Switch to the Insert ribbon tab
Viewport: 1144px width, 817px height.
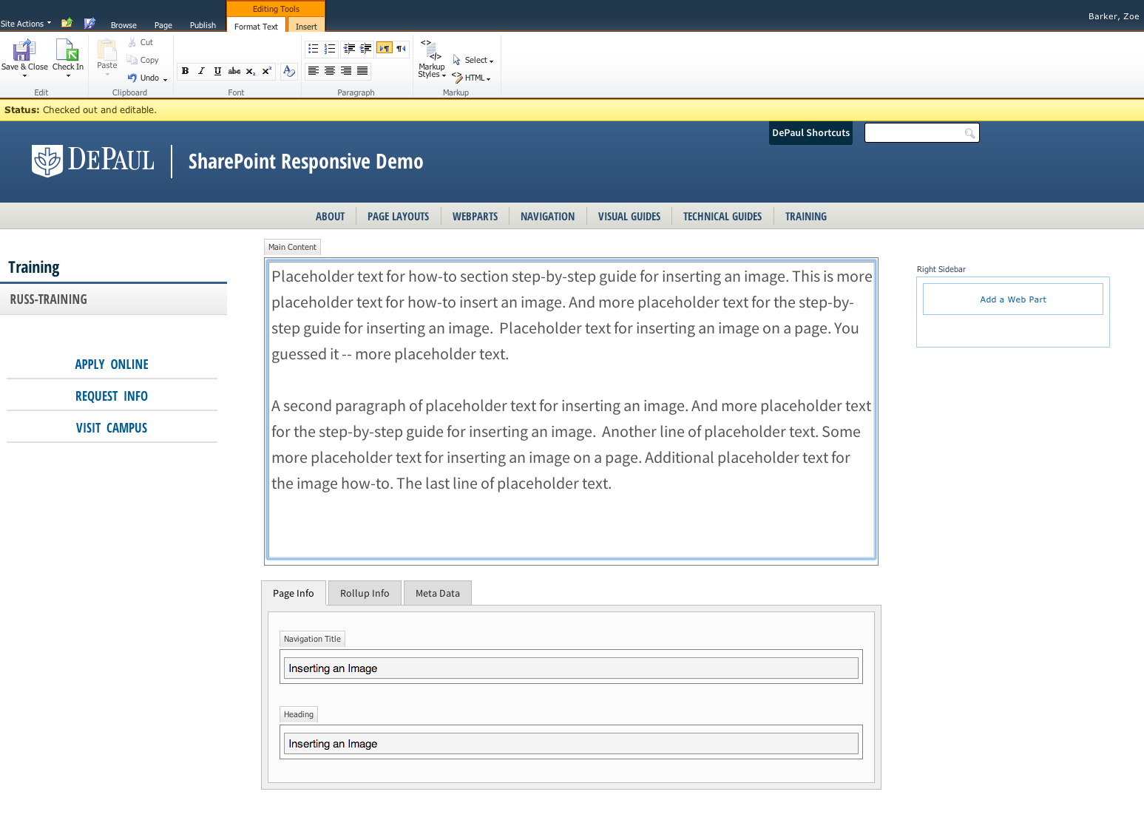tap(306, 27)
